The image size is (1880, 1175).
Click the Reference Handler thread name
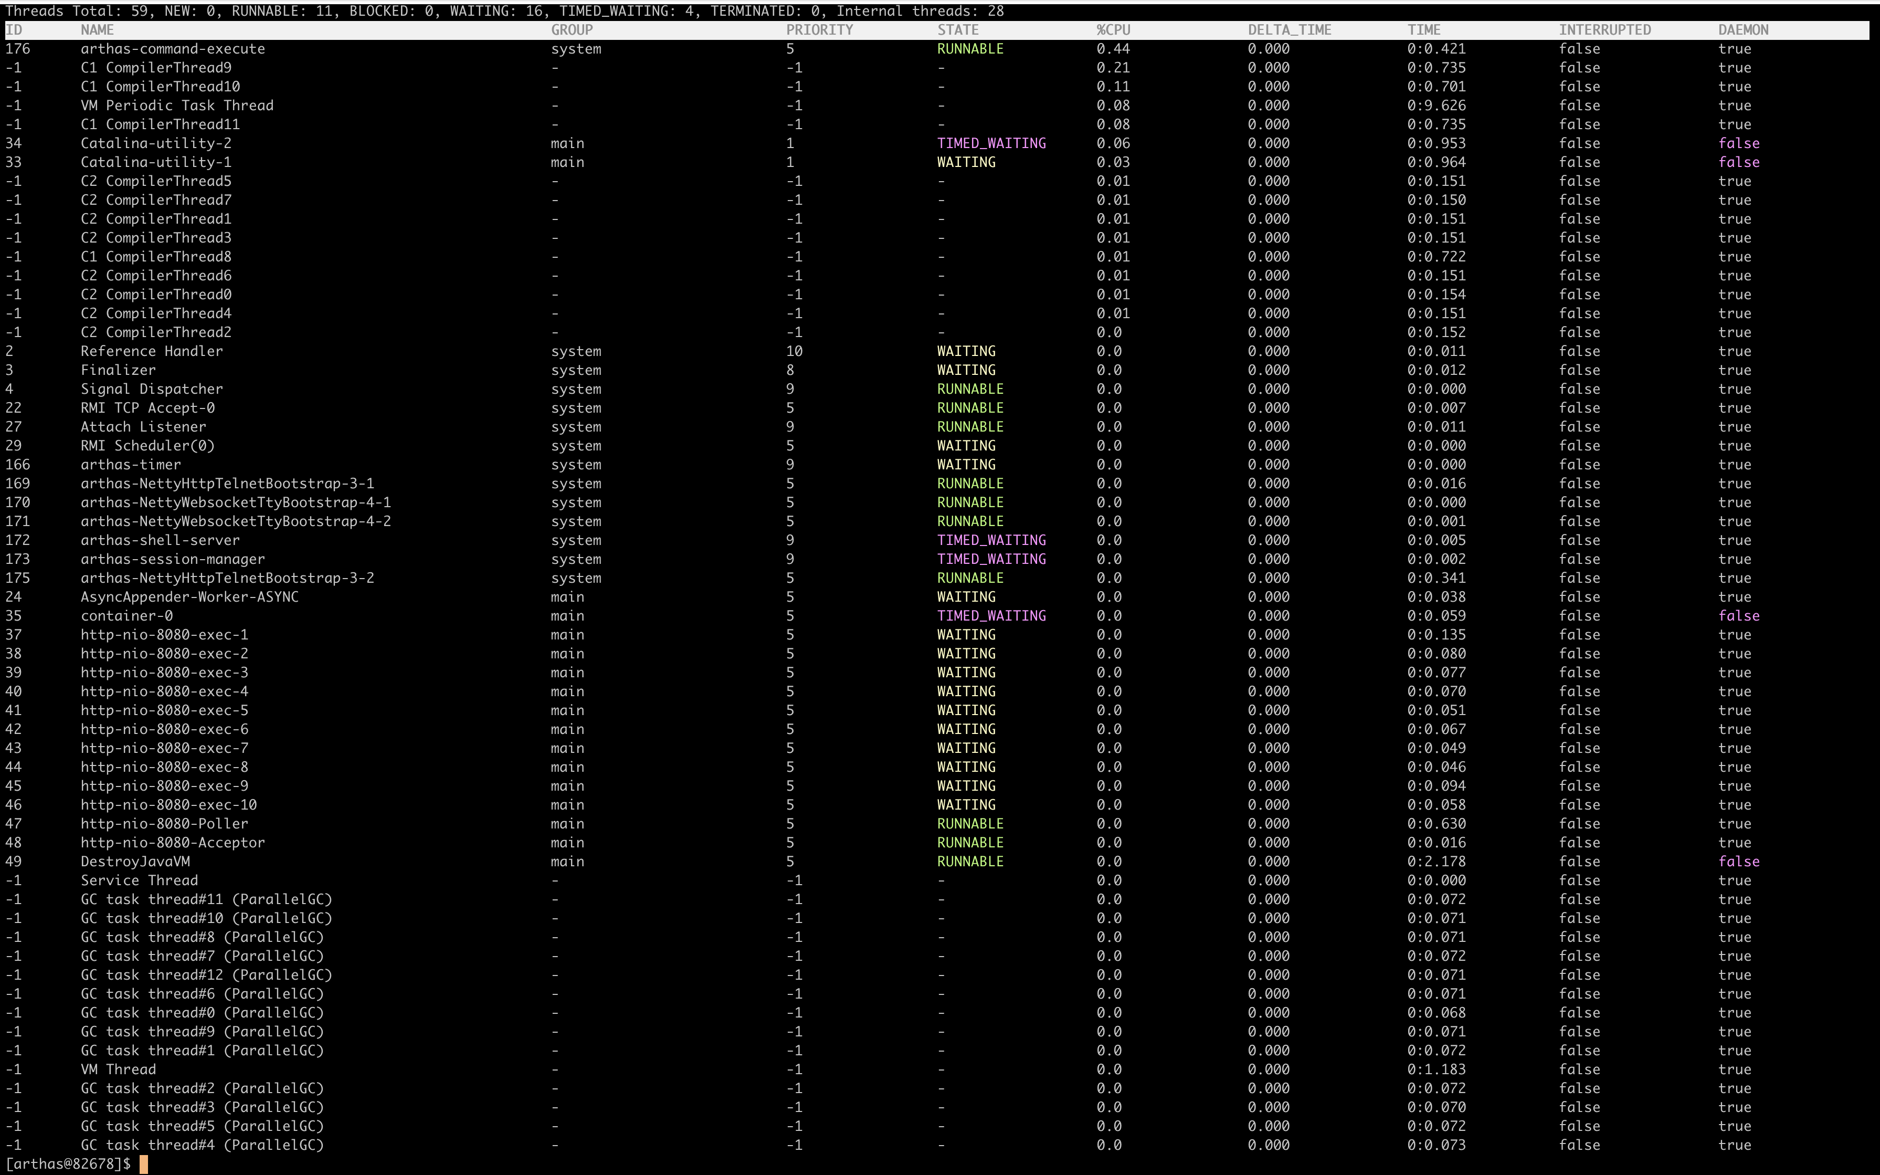point(152,351)
